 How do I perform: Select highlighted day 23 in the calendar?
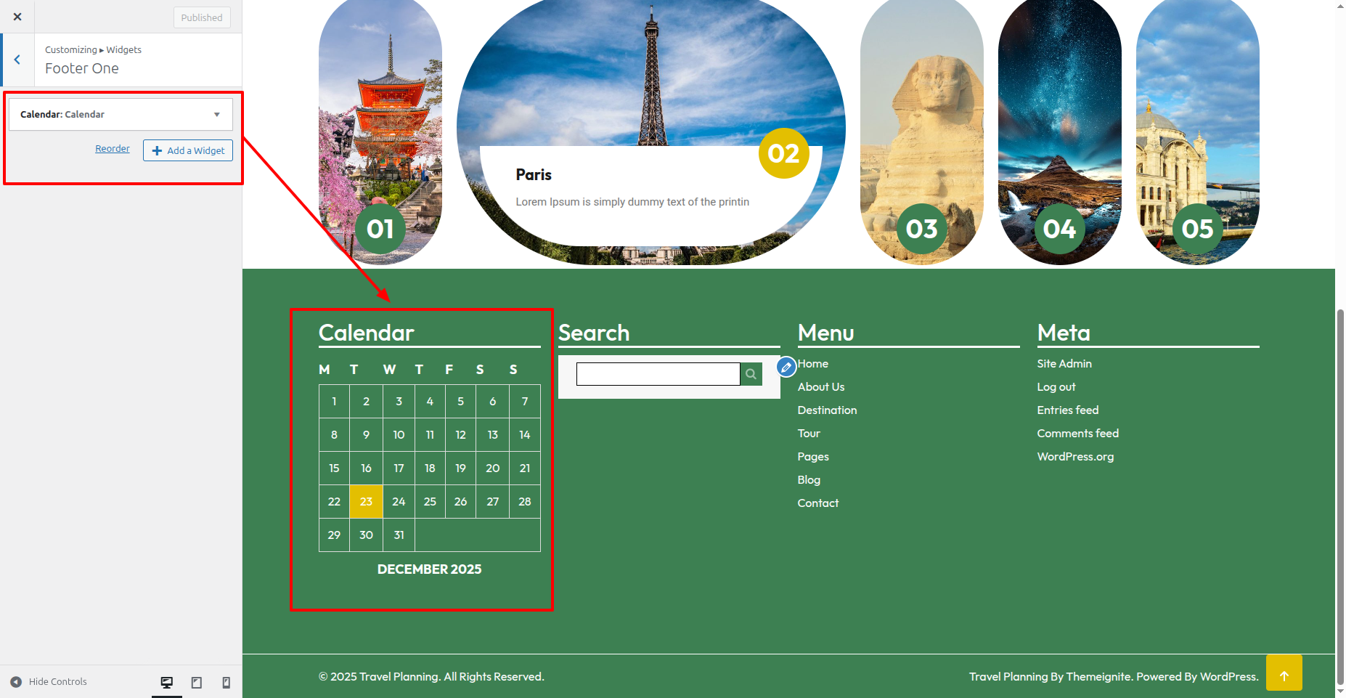[366, 502]
